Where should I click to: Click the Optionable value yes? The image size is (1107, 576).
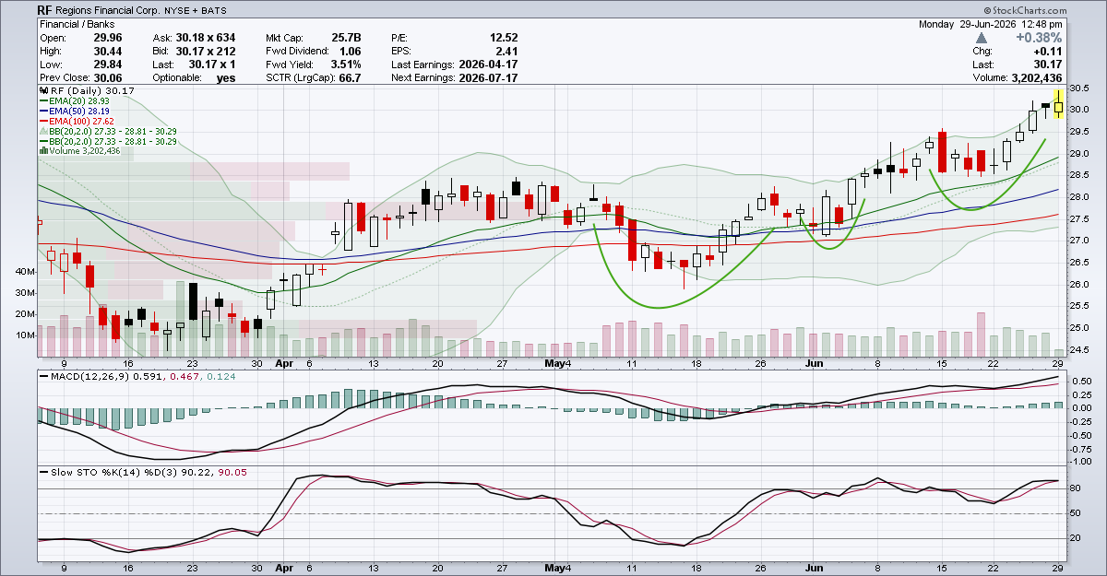point(225,79)
